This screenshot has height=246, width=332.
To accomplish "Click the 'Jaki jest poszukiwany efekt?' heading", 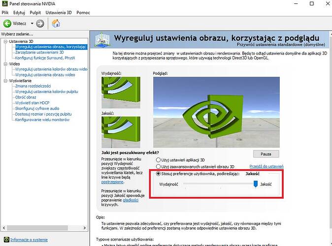I will 130,153.
